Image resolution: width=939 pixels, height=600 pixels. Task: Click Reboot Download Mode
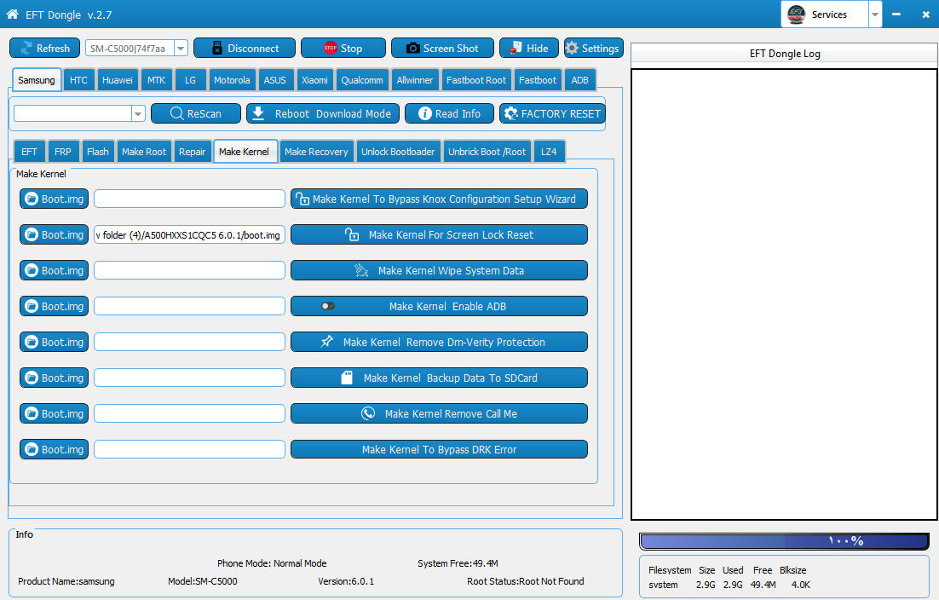(x=323, y=113)
